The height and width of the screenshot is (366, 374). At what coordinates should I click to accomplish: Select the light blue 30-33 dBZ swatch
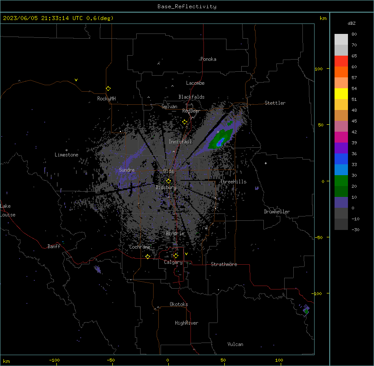[x=341, y=170]
